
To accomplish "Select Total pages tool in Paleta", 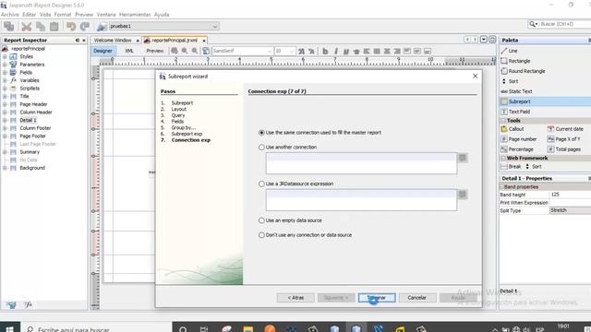I will (564, 149).
